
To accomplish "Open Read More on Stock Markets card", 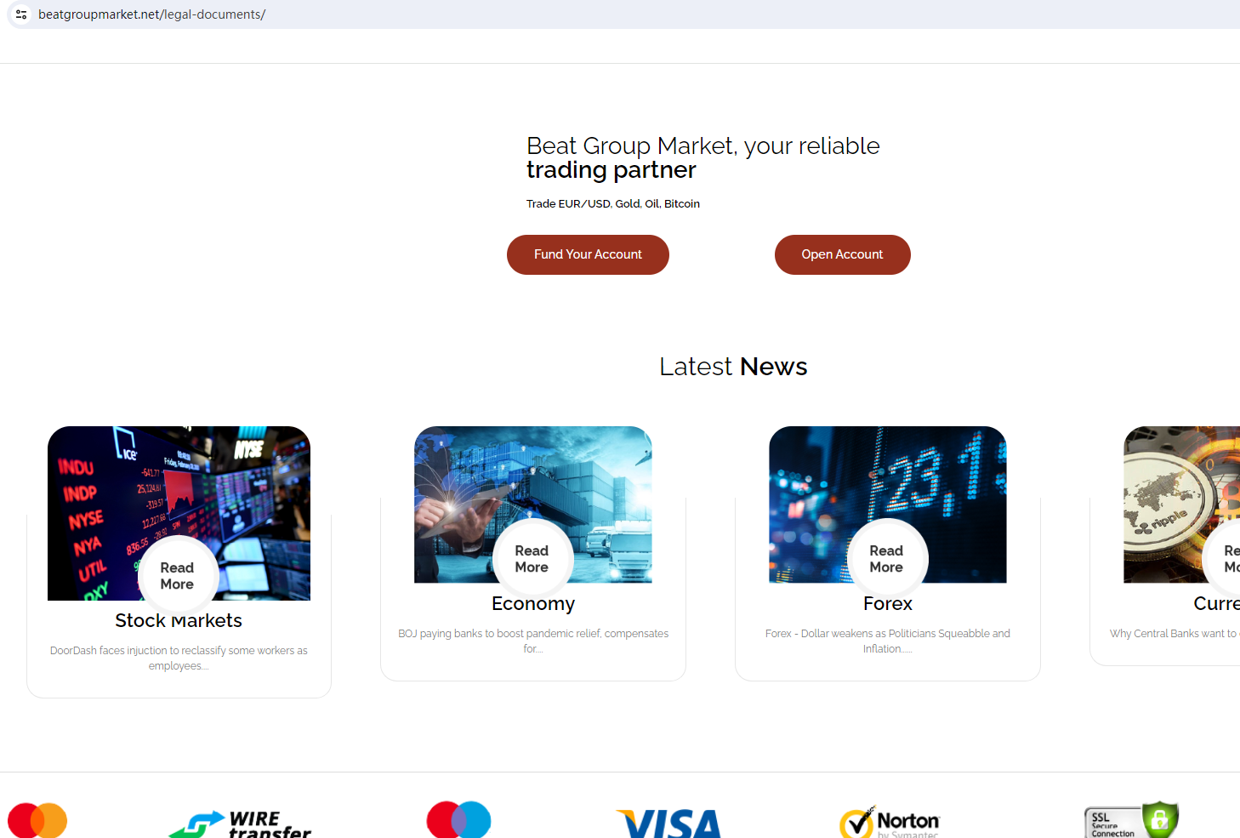I will (178, 576).
